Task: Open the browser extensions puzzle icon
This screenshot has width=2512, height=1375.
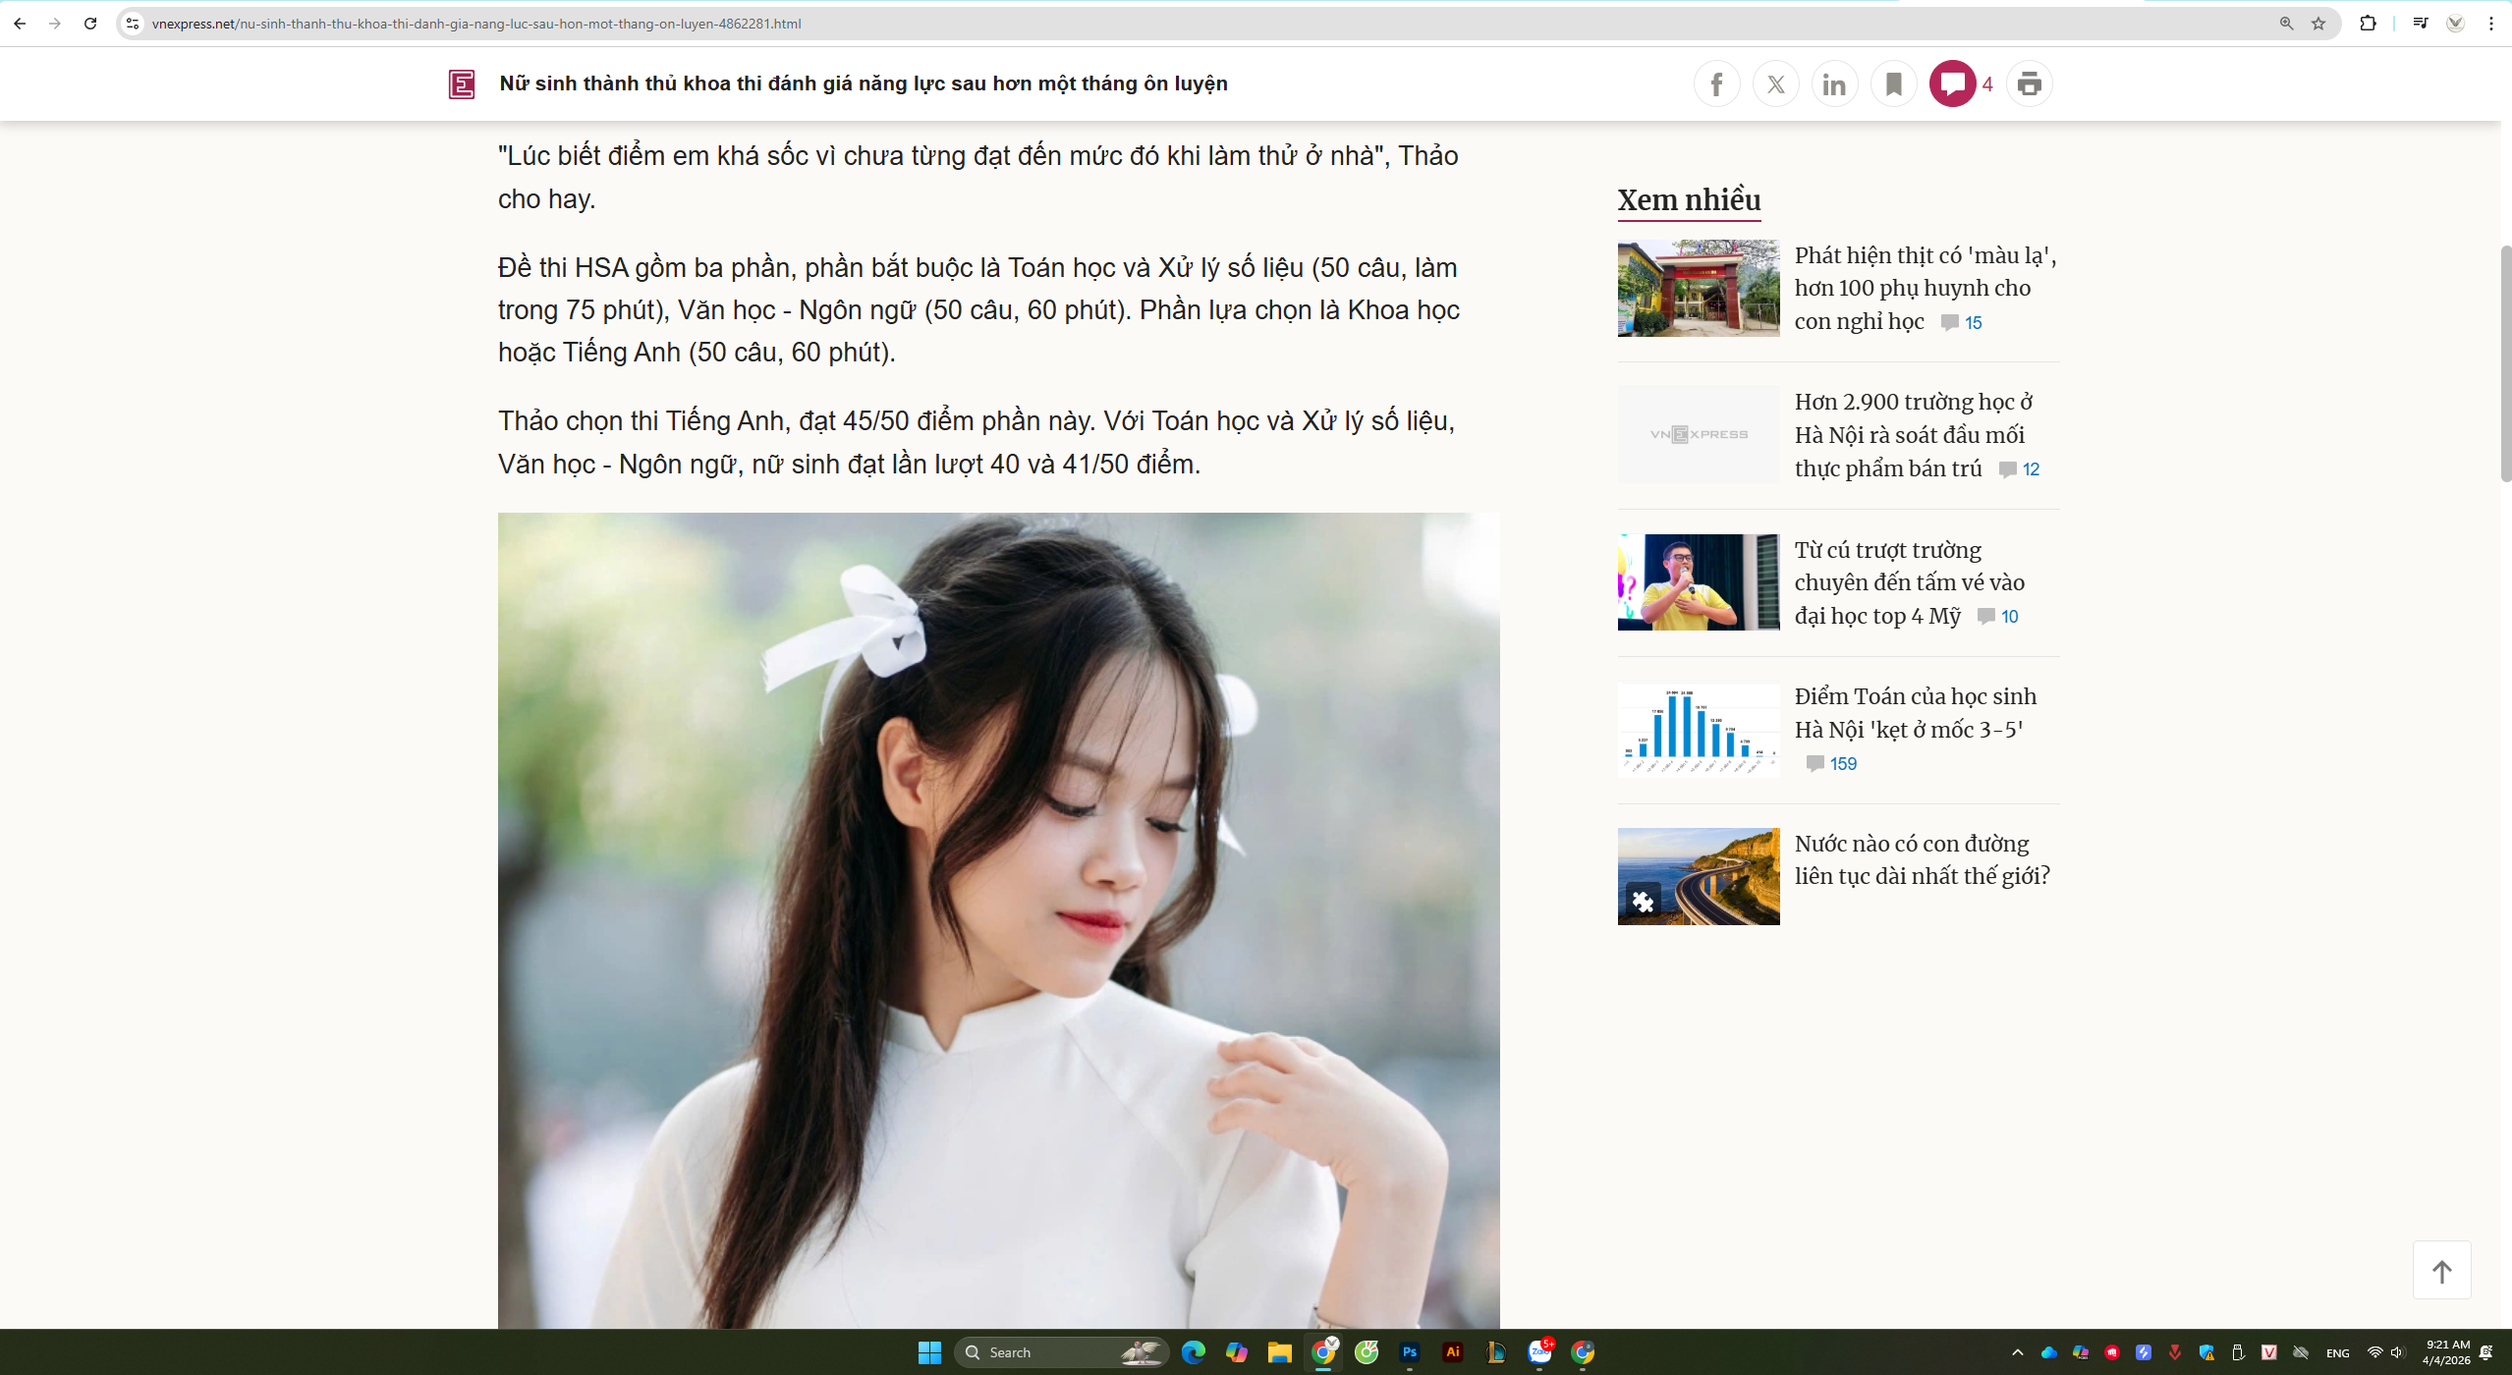Action: (x=2368, y=24)
